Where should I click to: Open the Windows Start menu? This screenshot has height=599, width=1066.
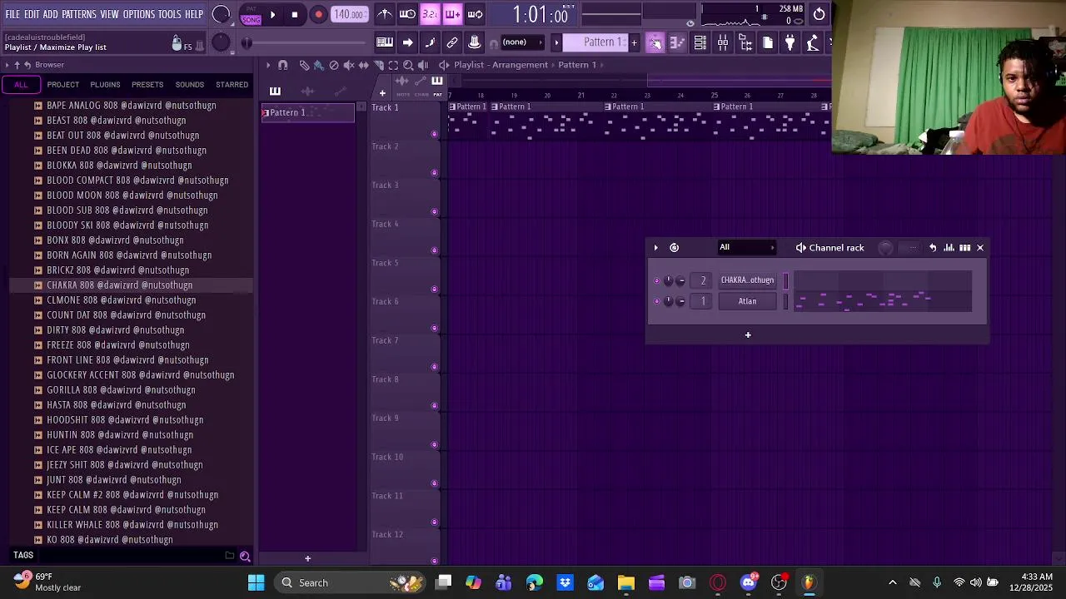pyautogui.click(x=256, y=582)
